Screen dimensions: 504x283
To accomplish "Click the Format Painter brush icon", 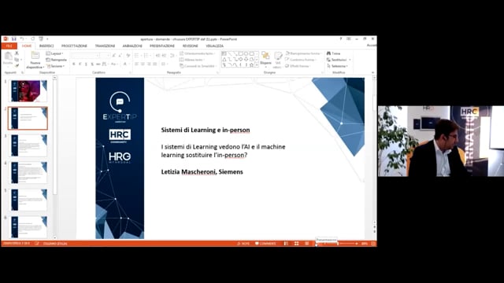I will (x=17, y=65).
